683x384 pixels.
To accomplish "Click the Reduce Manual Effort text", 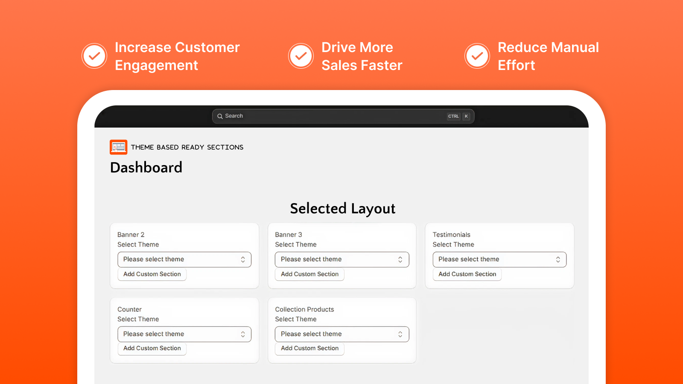I will click(549, 56).
